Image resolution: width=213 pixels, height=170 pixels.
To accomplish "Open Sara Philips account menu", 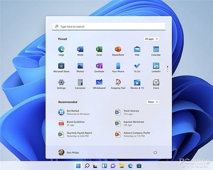I will coord(69,152).
